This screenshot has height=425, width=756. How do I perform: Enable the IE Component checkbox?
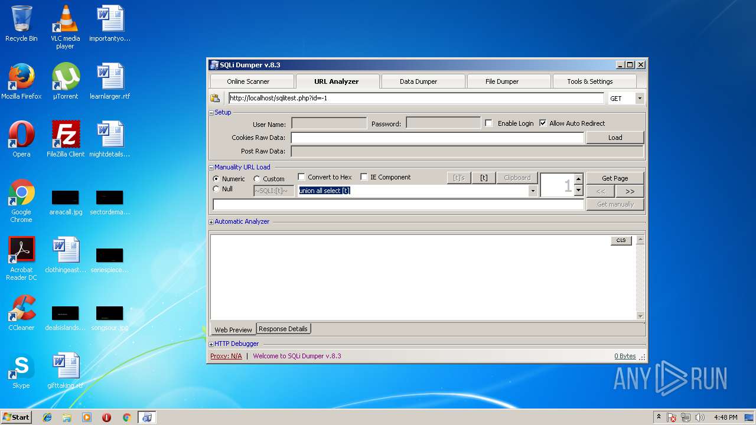364,177
